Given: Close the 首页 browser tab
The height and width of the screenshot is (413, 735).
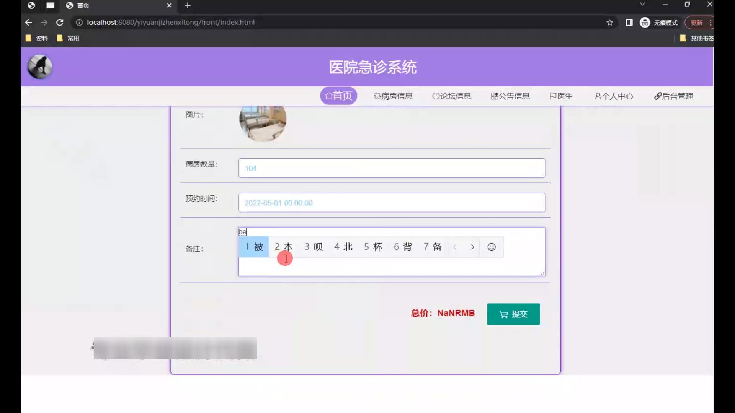Looking at the screenshot, I should point(169,5).
